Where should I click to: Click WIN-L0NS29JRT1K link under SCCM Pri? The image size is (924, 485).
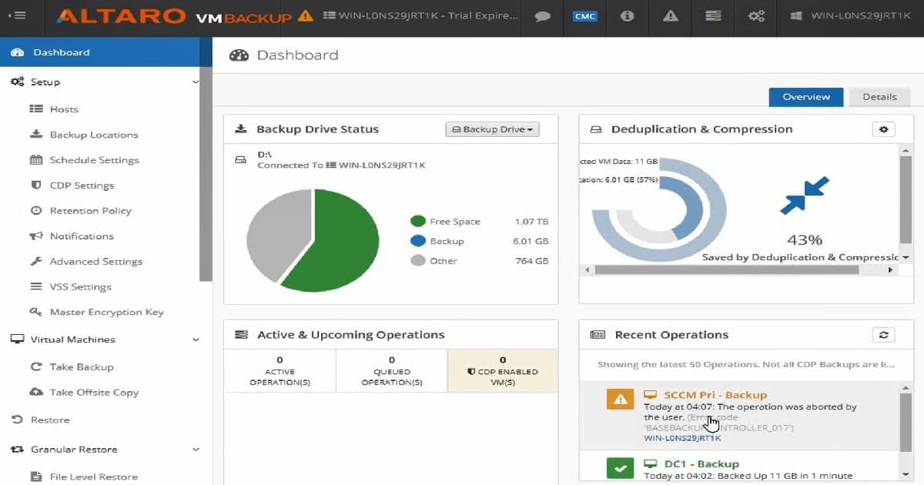point(682,438)
